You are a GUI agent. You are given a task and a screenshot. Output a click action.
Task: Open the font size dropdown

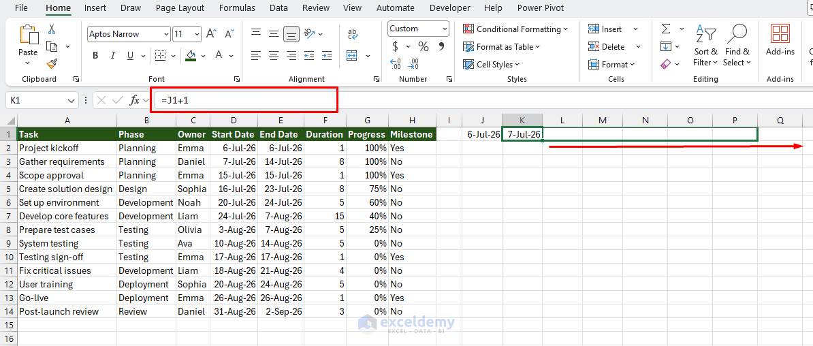(197, 34)
